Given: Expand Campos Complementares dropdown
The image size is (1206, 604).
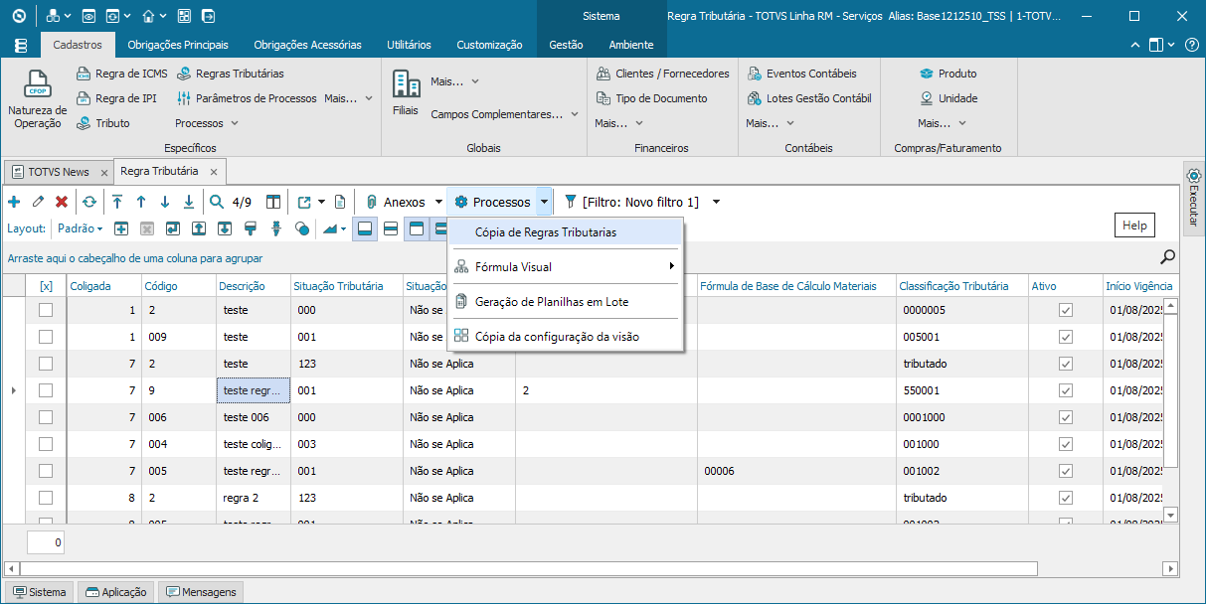Looking at the screenshot, I should click(505, 114).
